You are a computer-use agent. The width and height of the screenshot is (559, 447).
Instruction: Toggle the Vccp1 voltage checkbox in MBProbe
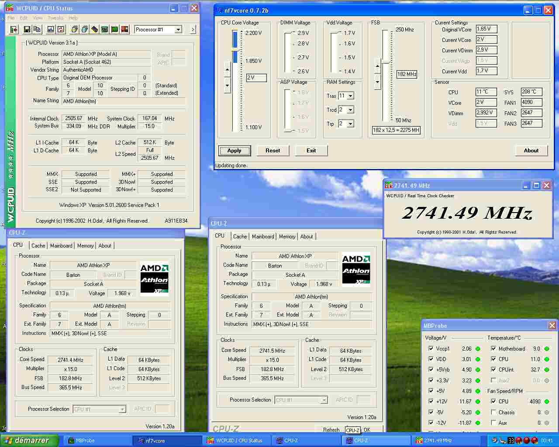[x=431, y=348]
